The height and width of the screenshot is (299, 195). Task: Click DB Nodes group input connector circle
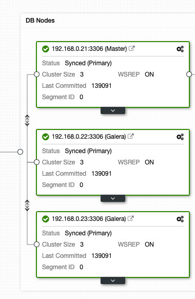pos(20,152)
